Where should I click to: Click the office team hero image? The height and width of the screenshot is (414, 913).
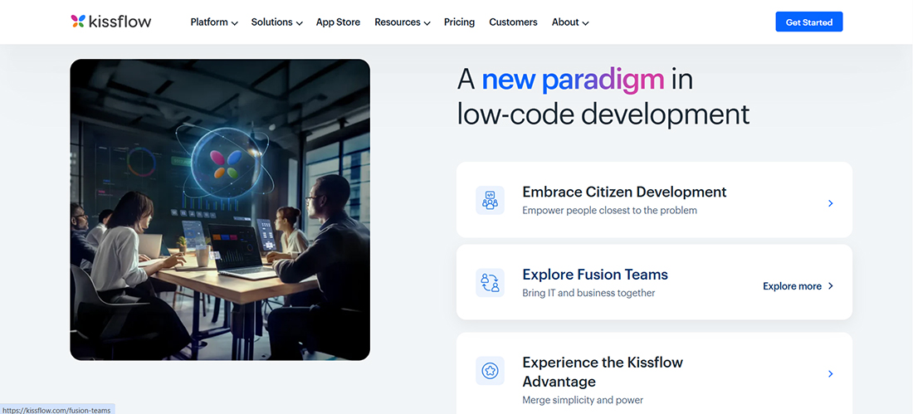coord(220,210)
